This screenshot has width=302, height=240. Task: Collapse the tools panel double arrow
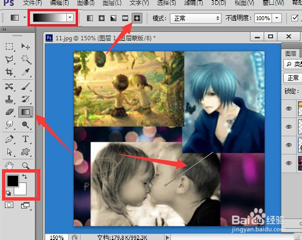coord(4,30)
